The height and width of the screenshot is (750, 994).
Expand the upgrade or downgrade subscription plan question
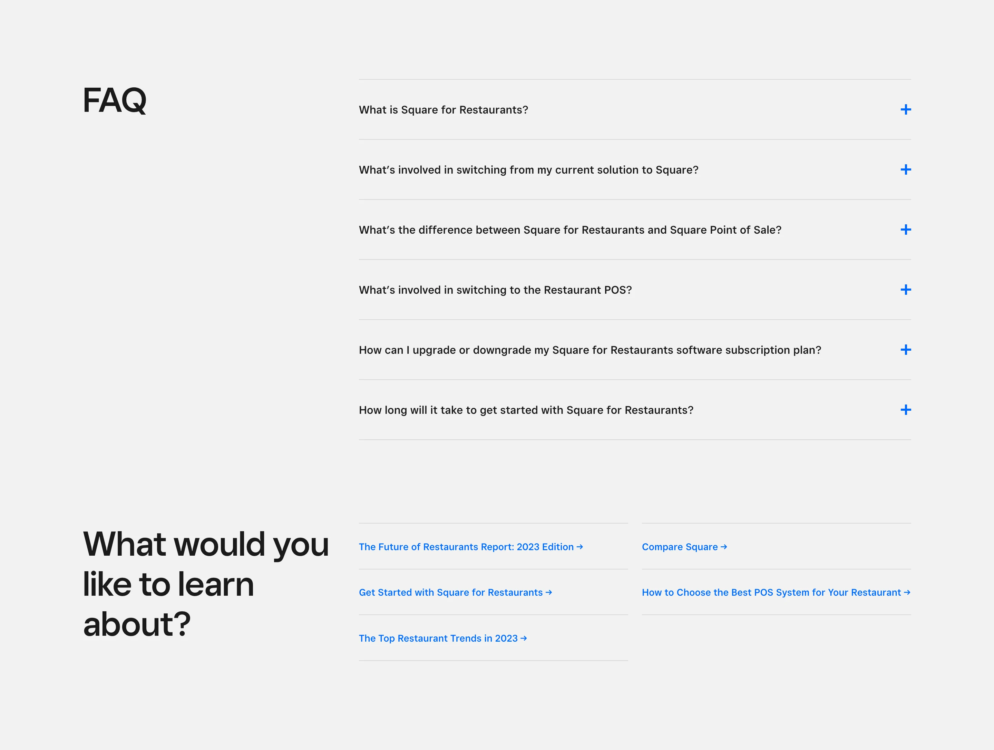pyautogui.click(x=906, y=350)
